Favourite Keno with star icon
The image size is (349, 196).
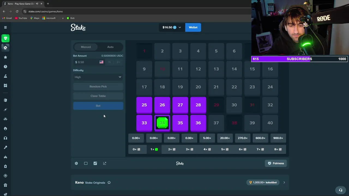(109, 182)
